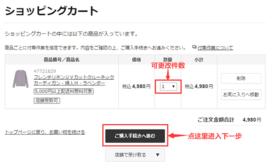Open the 付帯作業について link
Viewport: 268px width, 168px height.
(x=215, y=48)
